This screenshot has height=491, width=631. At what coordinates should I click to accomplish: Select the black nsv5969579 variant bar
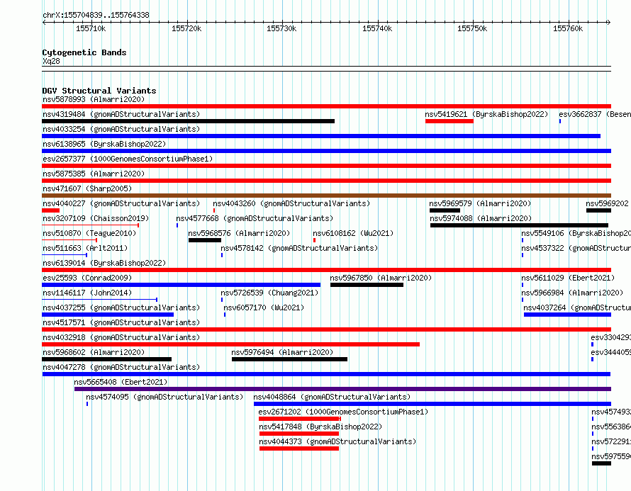(445, 210)
